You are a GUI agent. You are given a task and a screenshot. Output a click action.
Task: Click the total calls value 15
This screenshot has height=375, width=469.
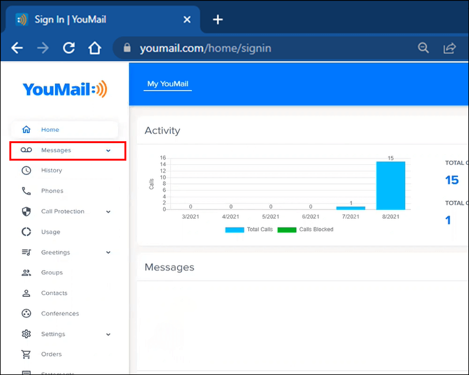(451, 180)
